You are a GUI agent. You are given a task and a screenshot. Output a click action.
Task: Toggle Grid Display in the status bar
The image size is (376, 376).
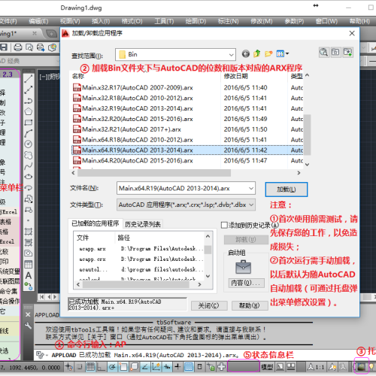[x=90, y=367]
